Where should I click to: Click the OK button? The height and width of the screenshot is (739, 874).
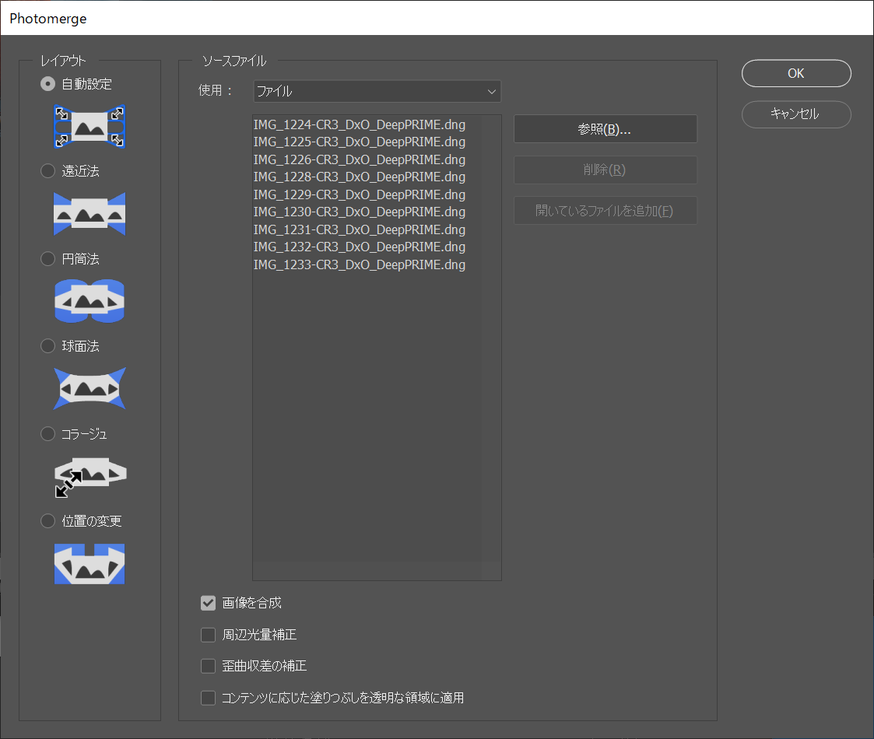click(796, 73)
